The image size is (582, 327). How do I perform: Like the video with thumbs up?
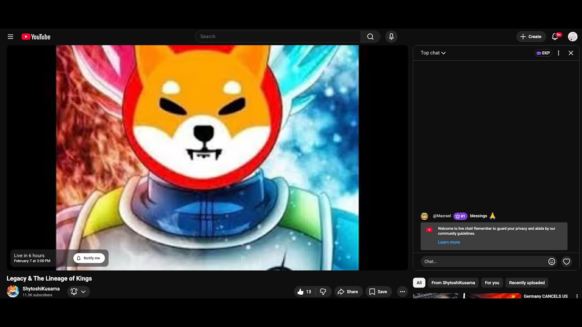click(x=304, y=292)
